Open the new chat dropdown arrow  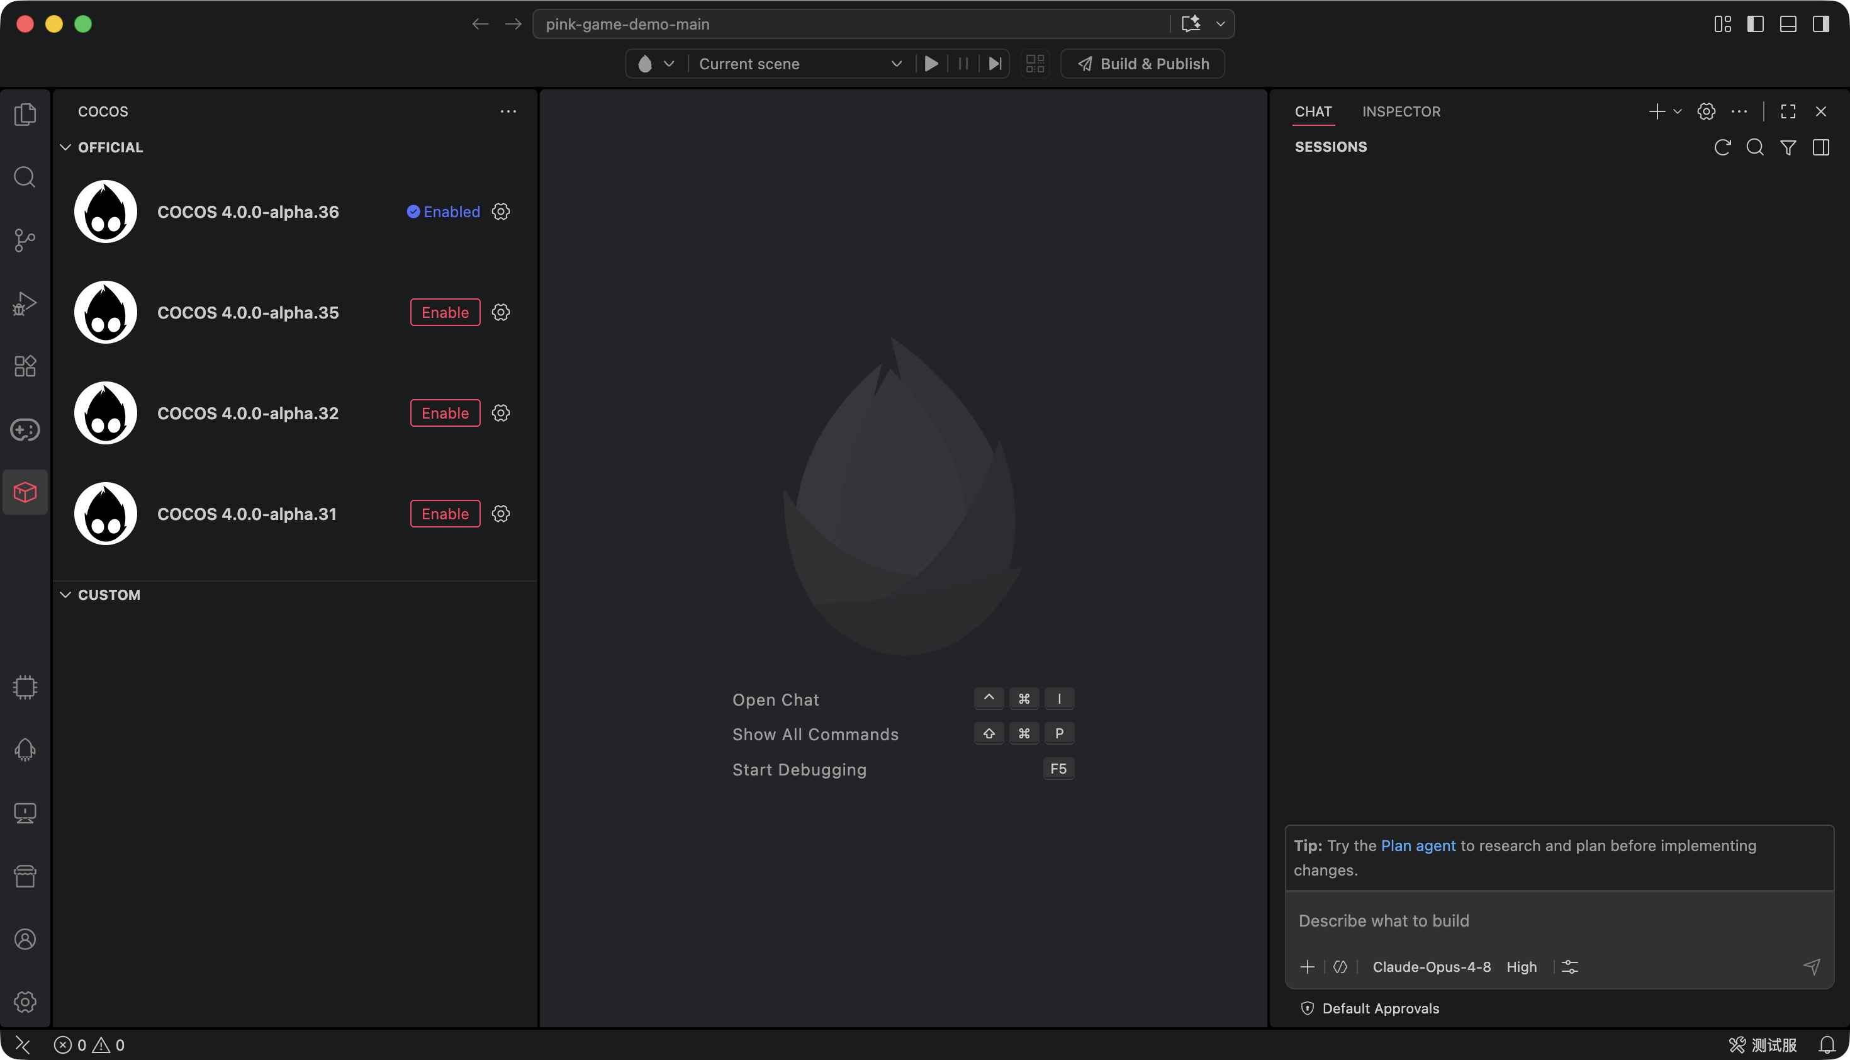pyautogui.click(x=1678, y=111)
